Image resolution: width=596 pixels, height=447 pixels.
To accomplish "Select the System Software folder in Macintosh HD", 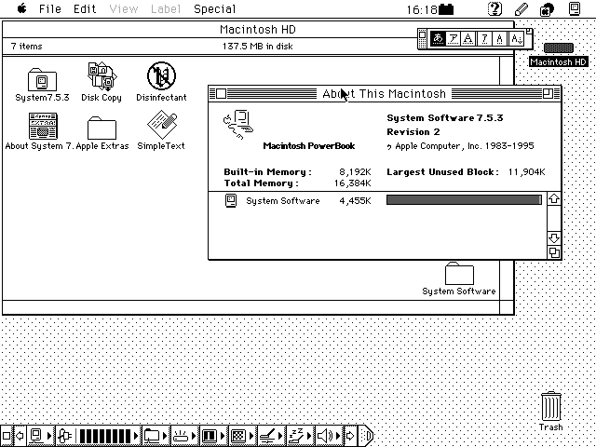I will pyautogui.click(x=459, y=273).
